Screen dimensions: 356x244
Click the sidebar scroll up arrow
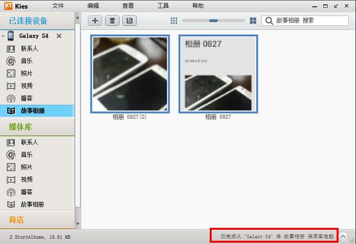78,17
